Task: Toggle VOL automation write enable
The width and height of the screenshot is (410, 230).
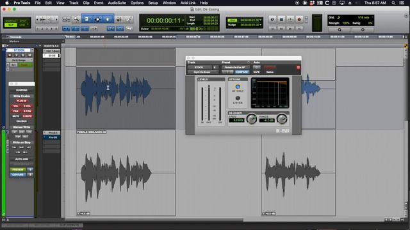Action: click(15, 106)
